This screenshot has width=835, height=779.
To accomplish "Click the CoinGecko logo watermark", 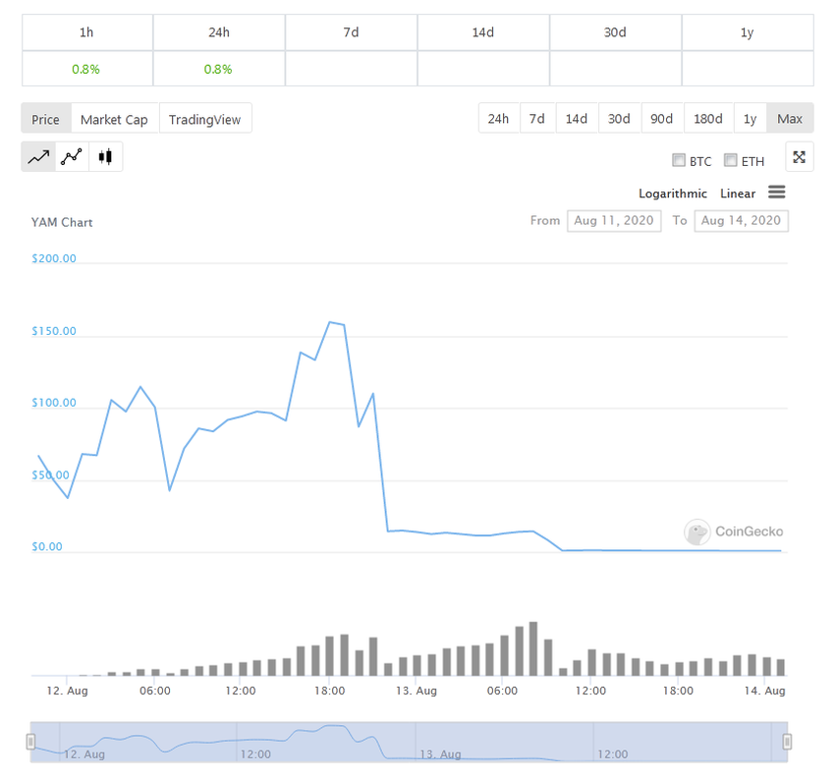I will click(x=732, y=531).
